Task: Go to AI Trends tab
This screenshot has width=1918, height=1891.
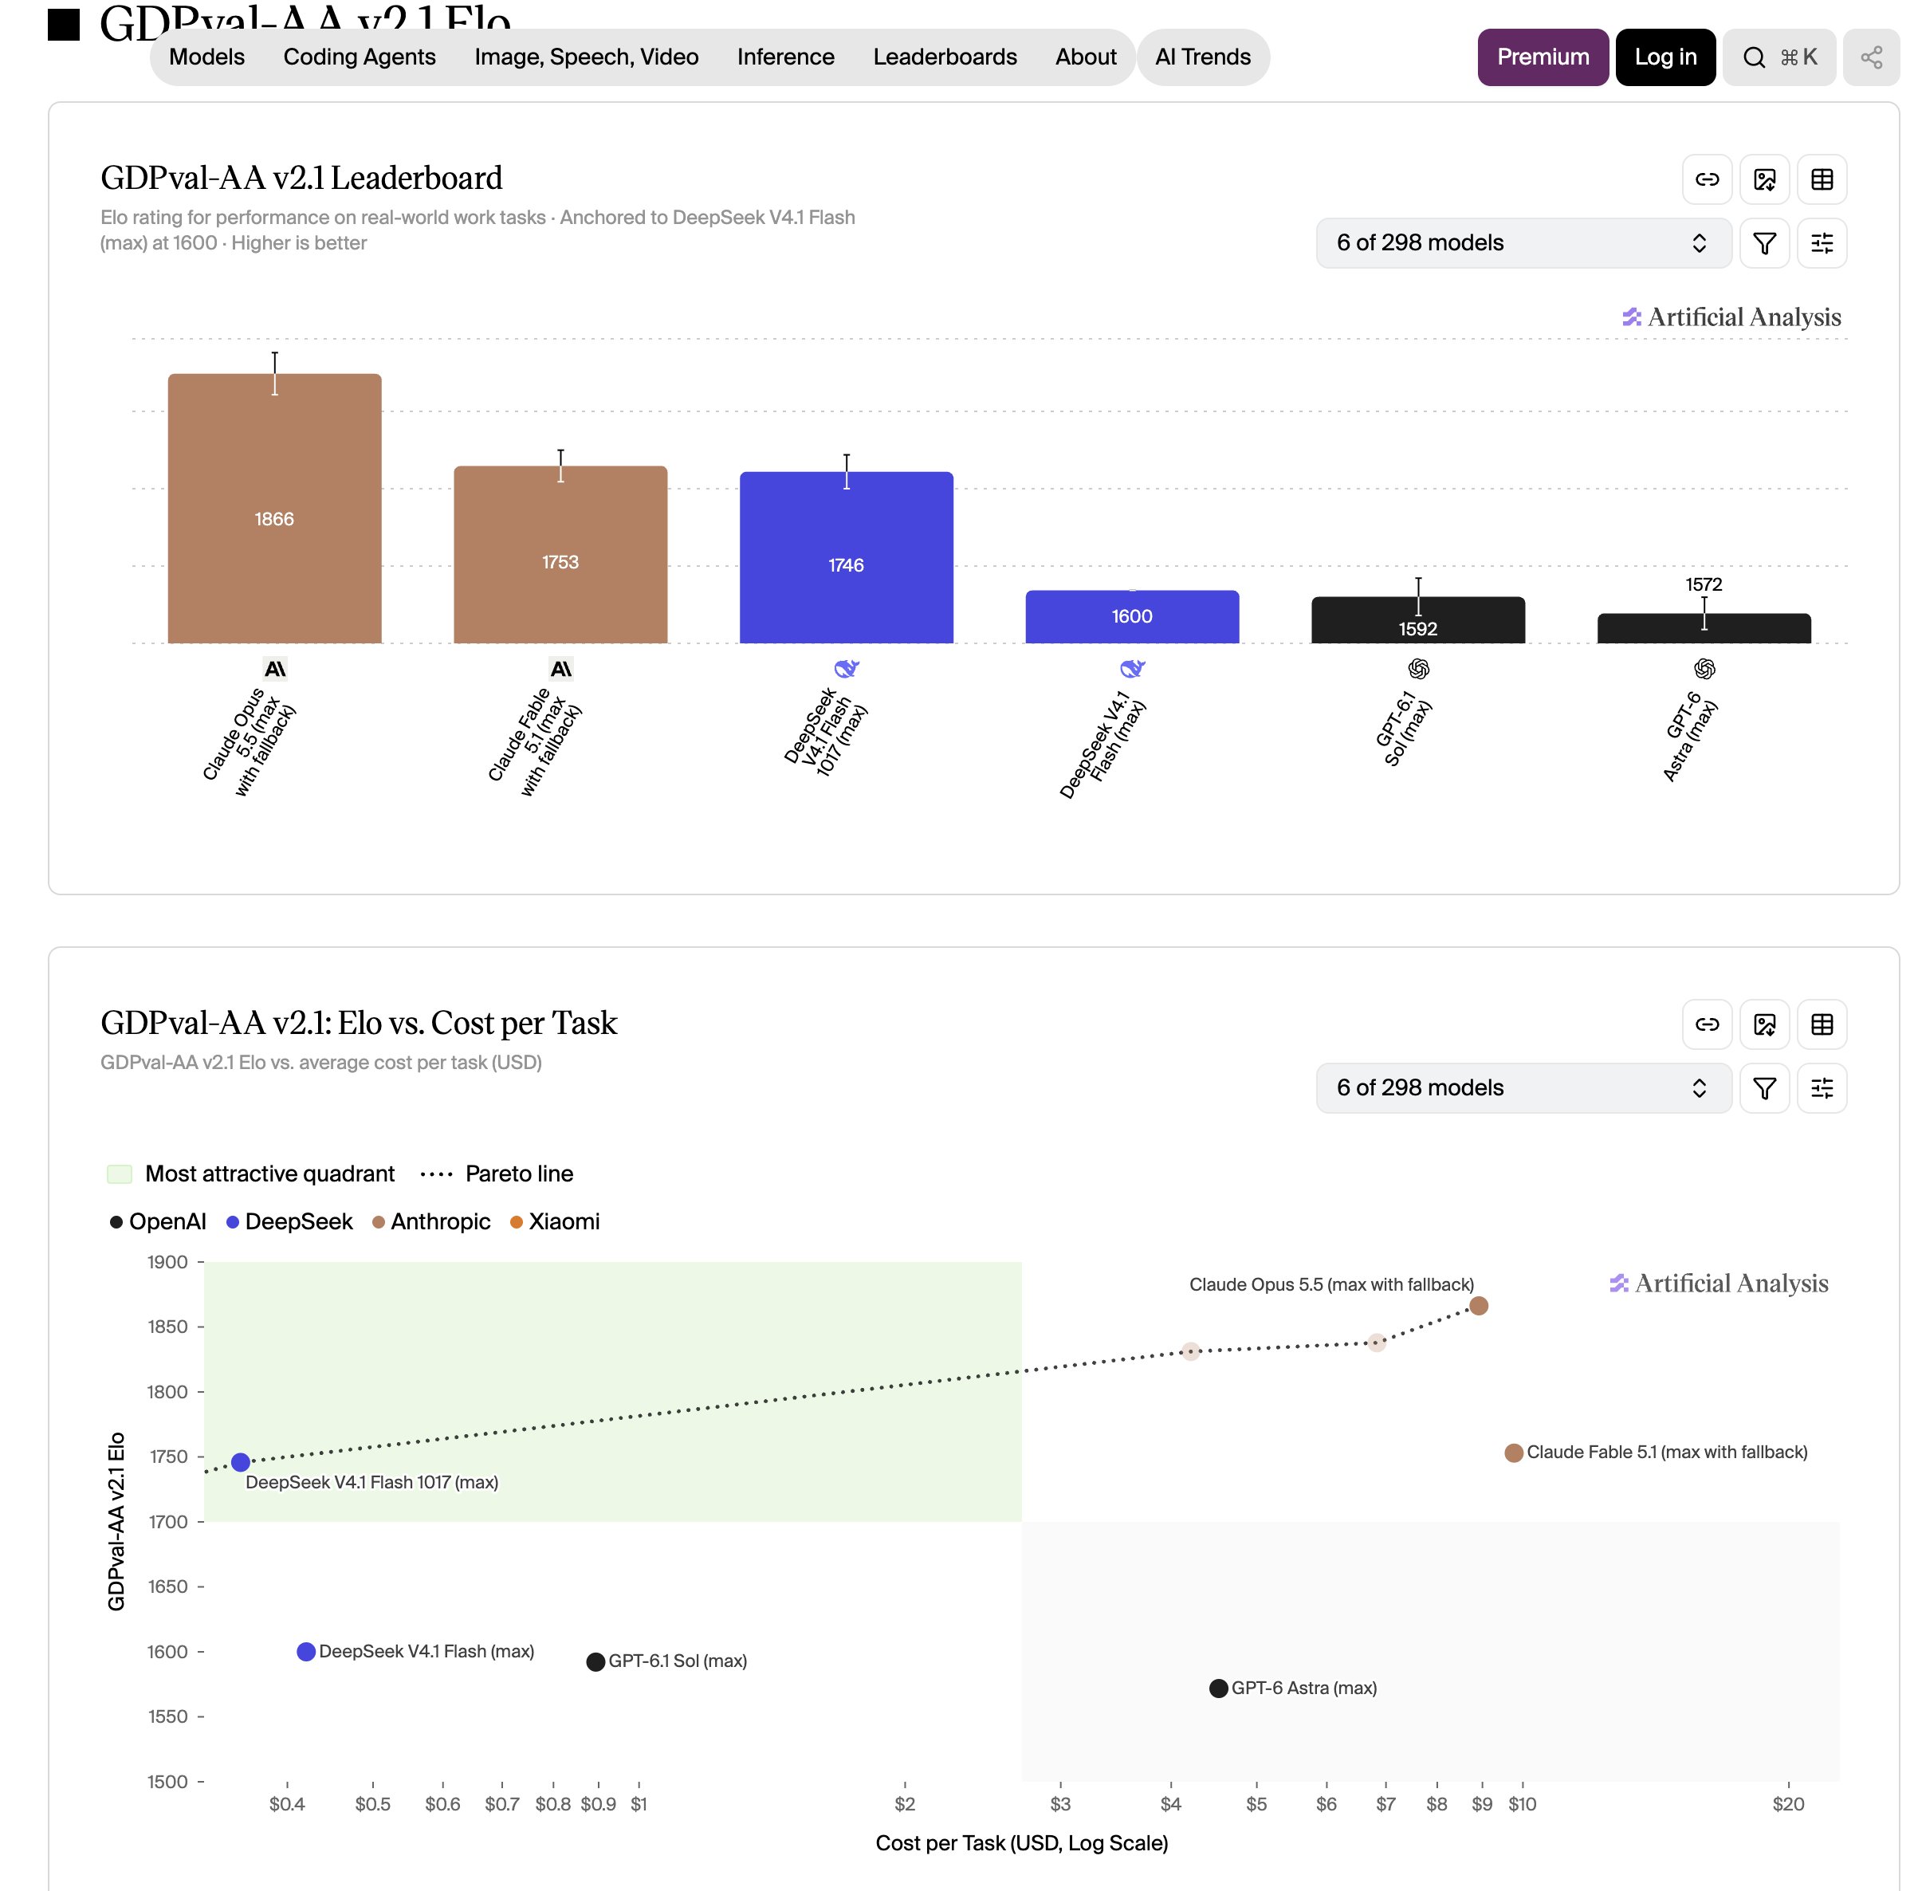Action: (x=1202, y=57)
